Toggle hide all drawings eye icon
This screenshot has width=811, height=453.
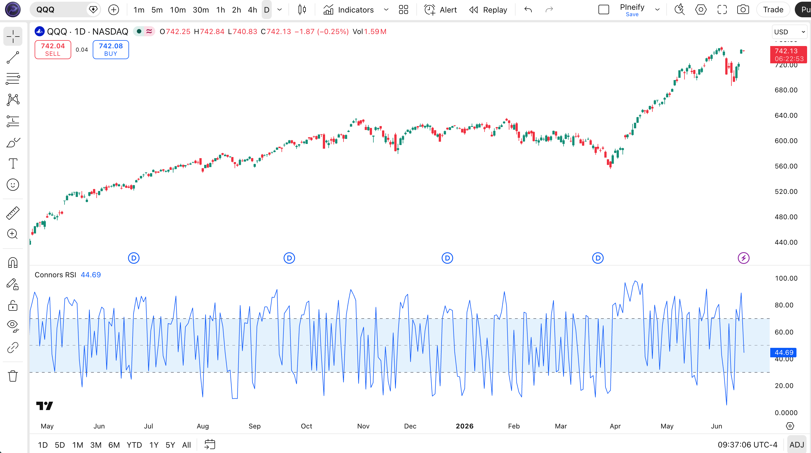13,326
